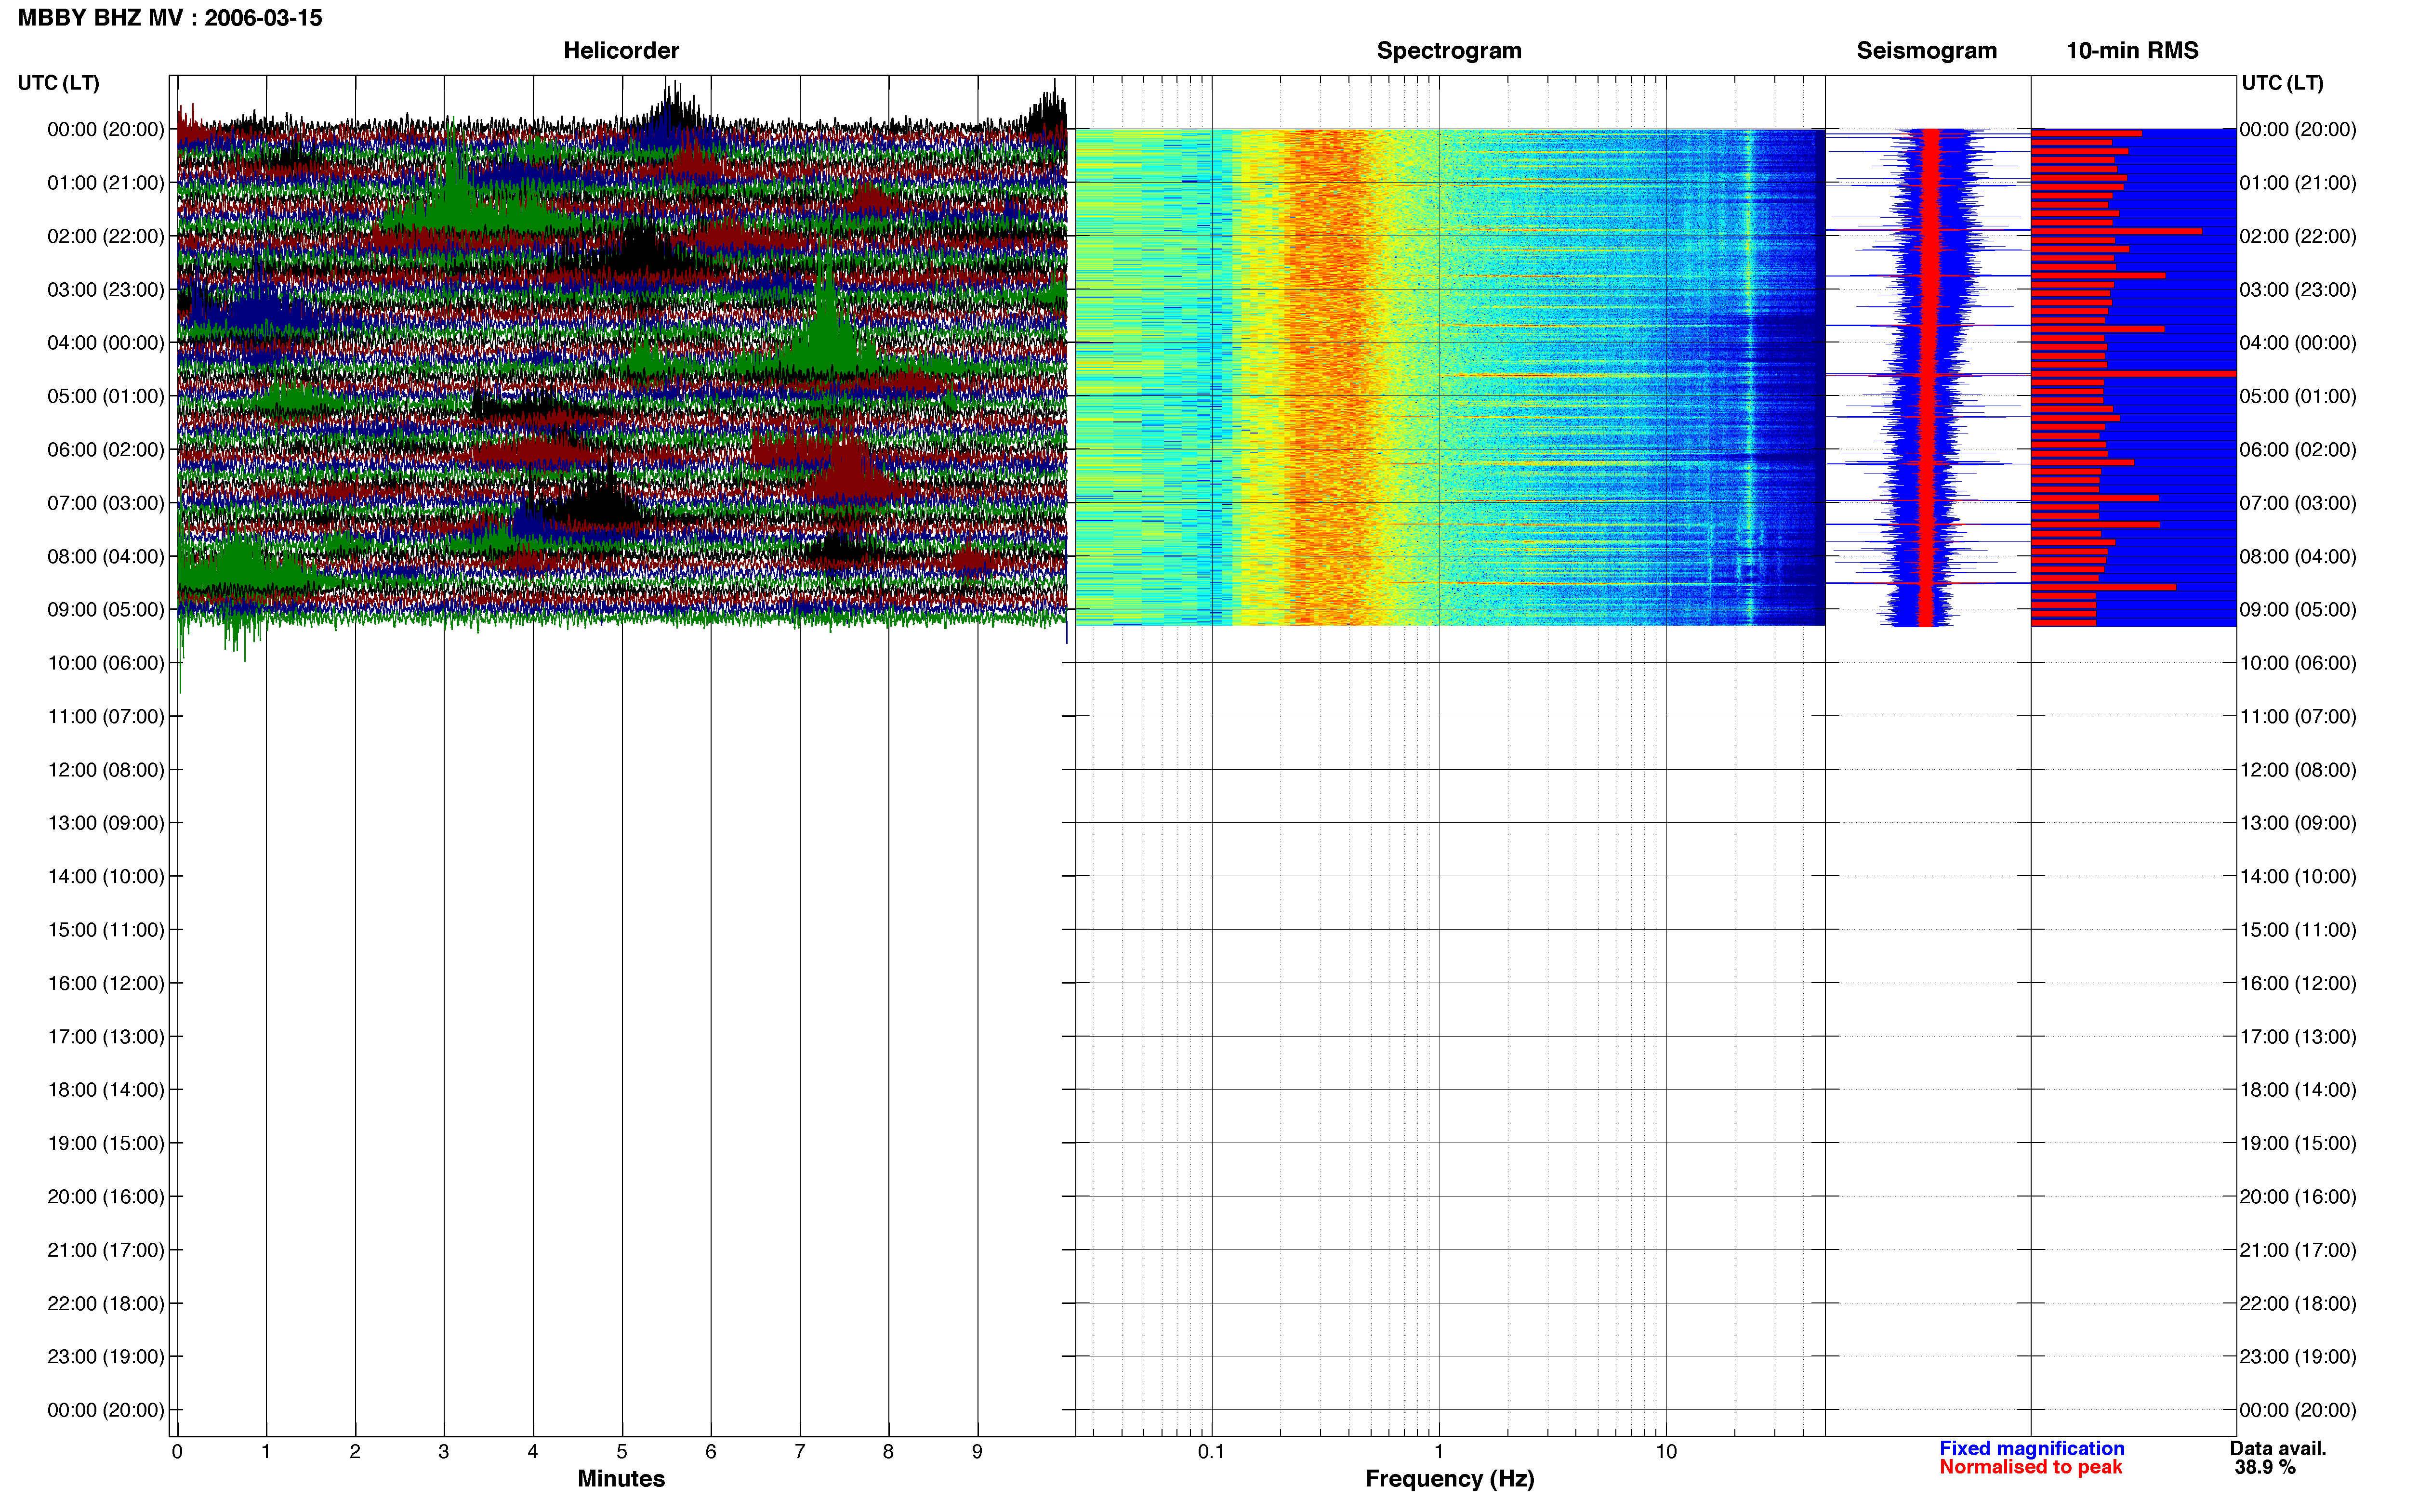The width and height of the screenshot is (2418, 1512).
Task: Click the left '12:00 (08:00)' time label
Action: coord(106,770)
